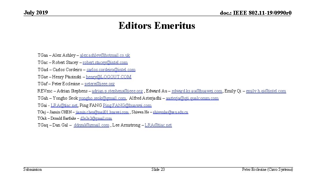Open the jiamin.chen@mail01.huawei.com email link
This screenshot has width=314, height=177.
102,112
